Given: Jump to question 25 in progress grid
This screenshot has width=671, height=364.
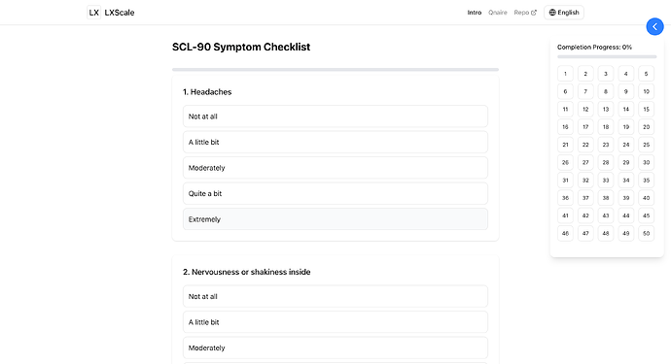Looking at the screenshot, I should [646, 145].
